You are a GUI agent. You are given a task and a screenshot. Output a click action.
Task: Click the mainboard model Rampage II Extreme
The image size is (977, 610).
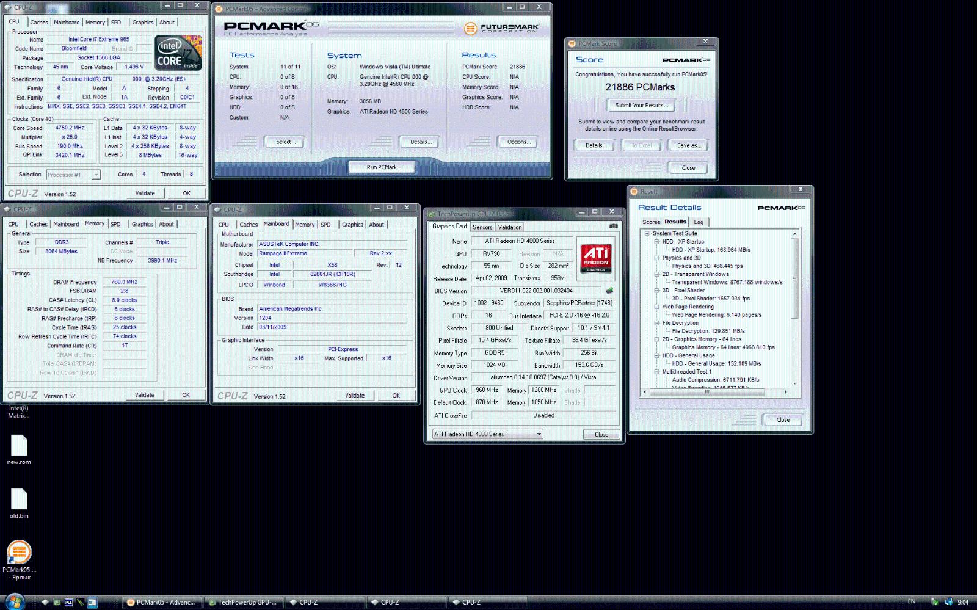tap(305, 253)
